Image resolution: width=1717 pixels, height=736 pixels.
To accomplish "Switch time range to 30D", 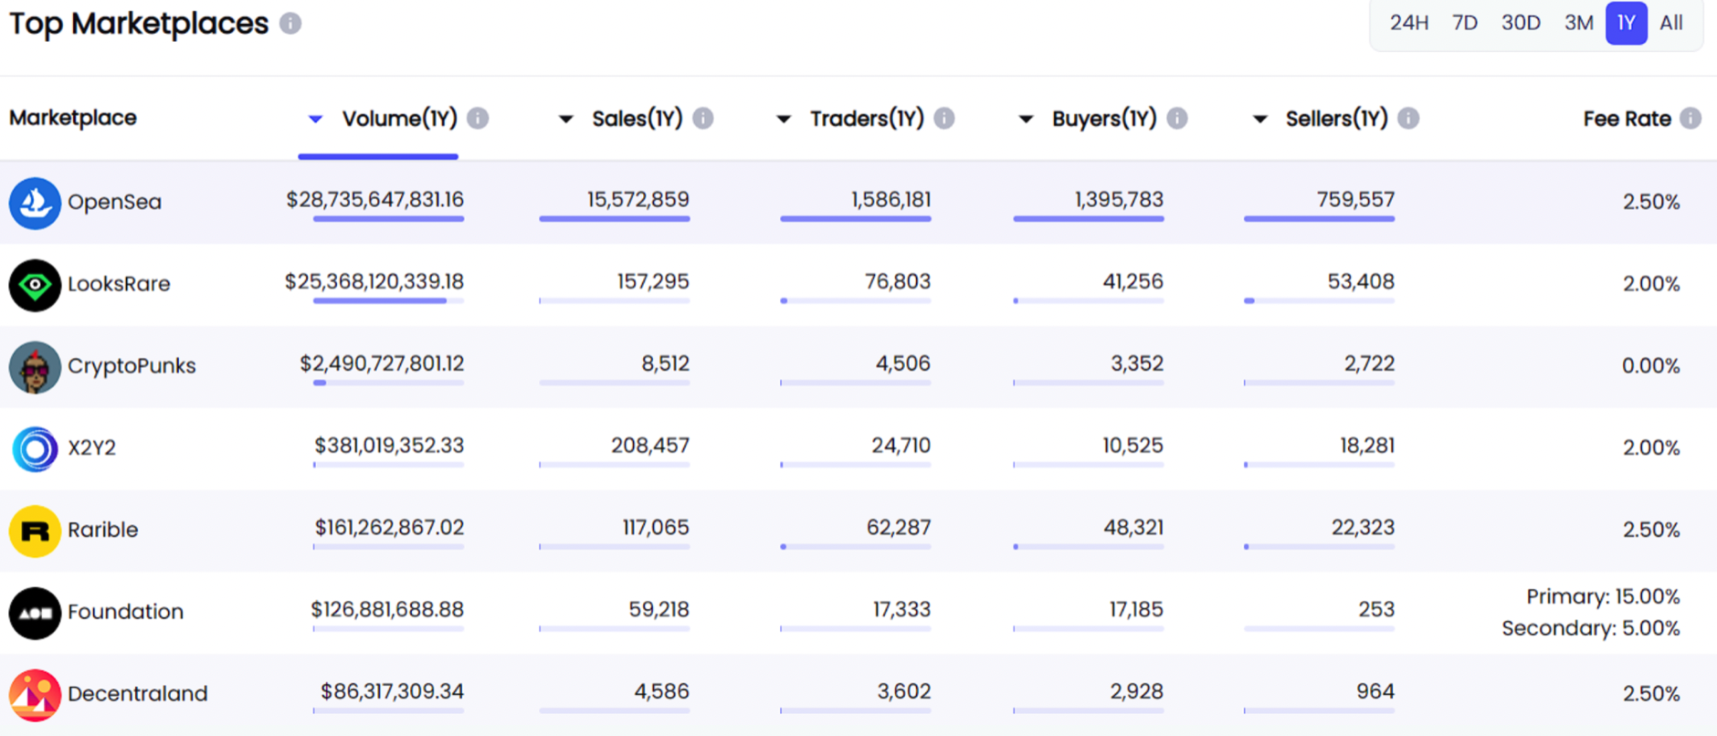I will (x=1521, y=23).
